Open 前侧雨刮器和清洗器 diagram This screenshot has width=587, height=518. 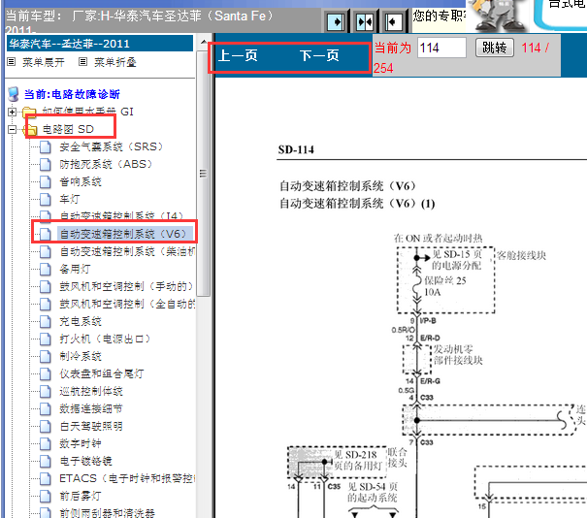[107, 513]
